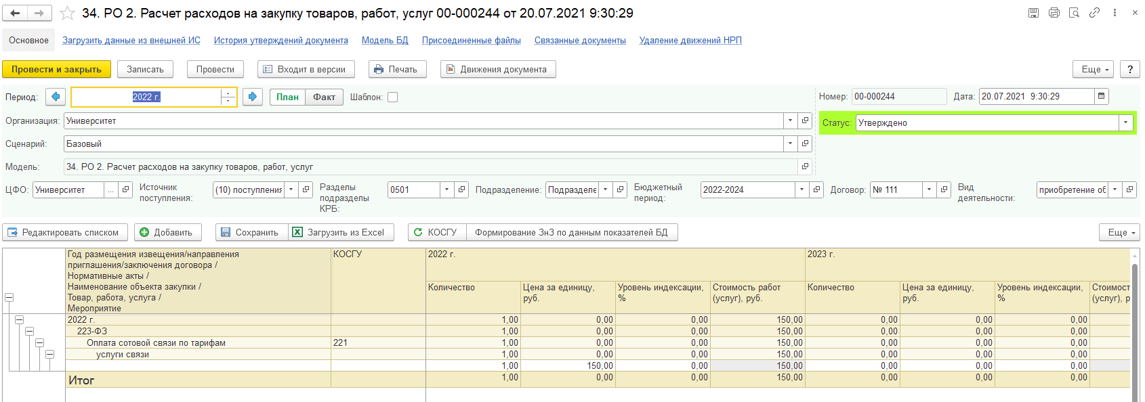Click Провести и закрыть button

pos(56,69)
